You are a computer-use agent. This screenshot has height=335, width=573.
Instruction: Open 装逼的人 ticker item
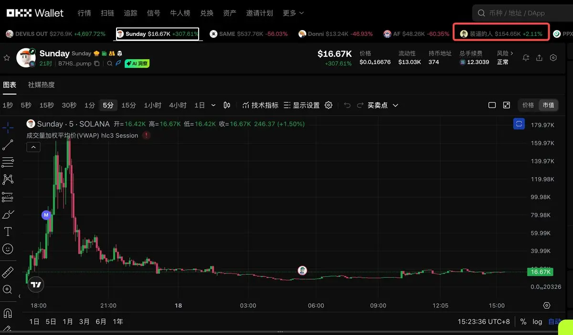point(501,34)
